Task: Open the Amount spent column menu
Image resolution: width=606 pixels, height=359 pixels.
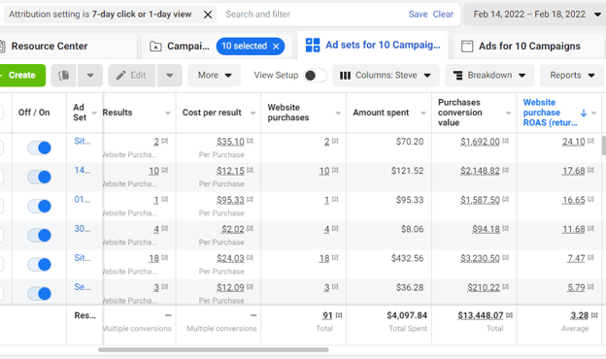Action: tap(423, 114)
